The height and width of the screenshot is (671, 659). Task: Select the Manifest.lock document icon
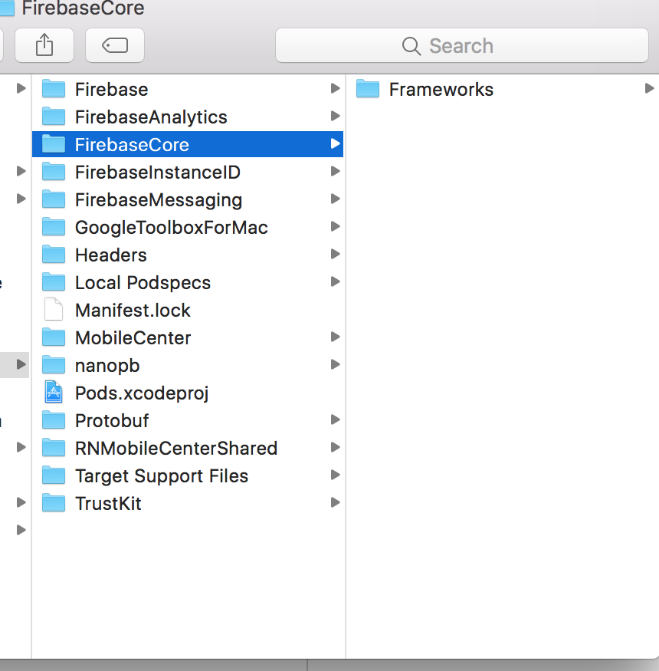tap(54, 309)
